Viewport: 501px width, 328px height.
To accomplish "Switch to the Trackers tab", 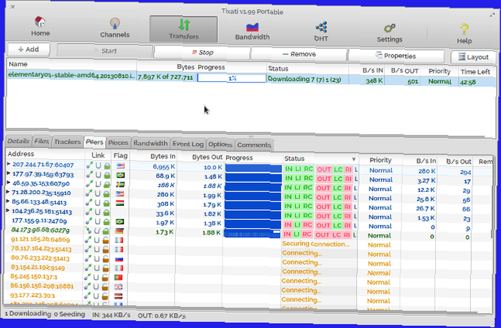I will point(67,142).
